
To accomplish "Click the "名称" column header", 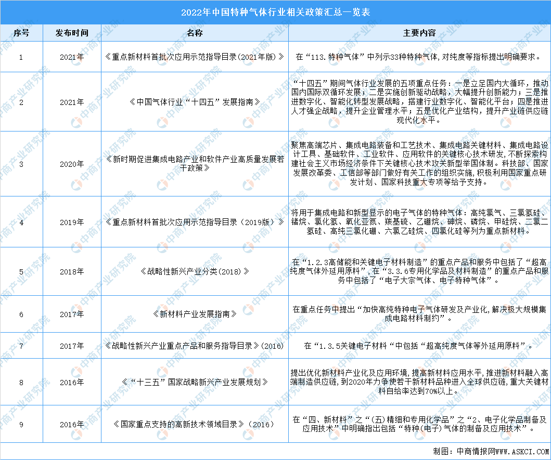I will pyautogui.click(x=195, y=33).
